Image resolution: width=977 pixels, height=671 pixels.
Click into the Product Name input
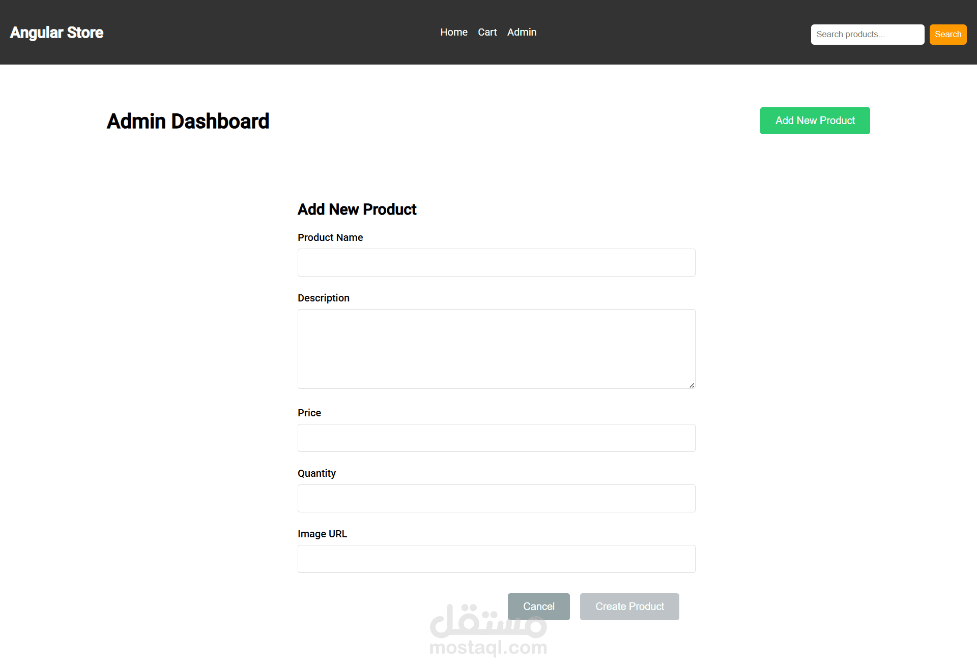point(496,262)
